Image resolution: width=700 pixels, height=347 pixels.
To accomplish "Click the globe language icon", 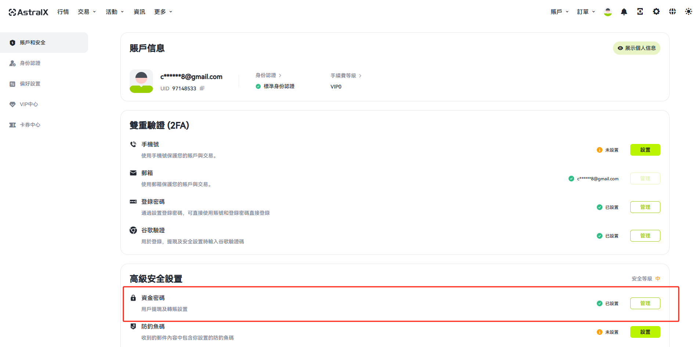I will click(672, 12).
